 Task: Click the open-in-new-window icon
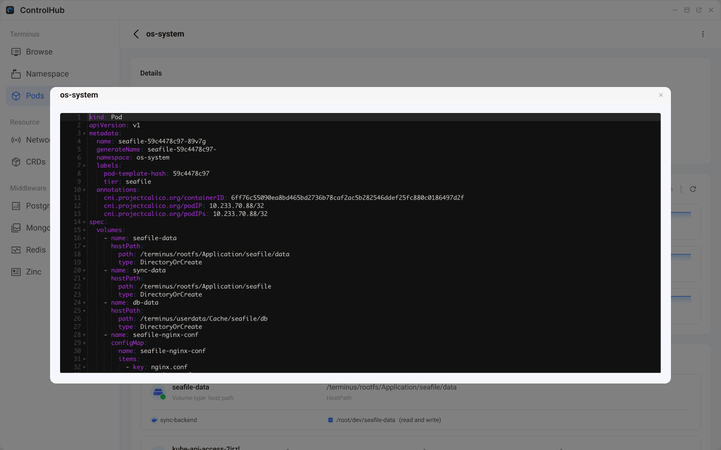[x=699, y=10]
